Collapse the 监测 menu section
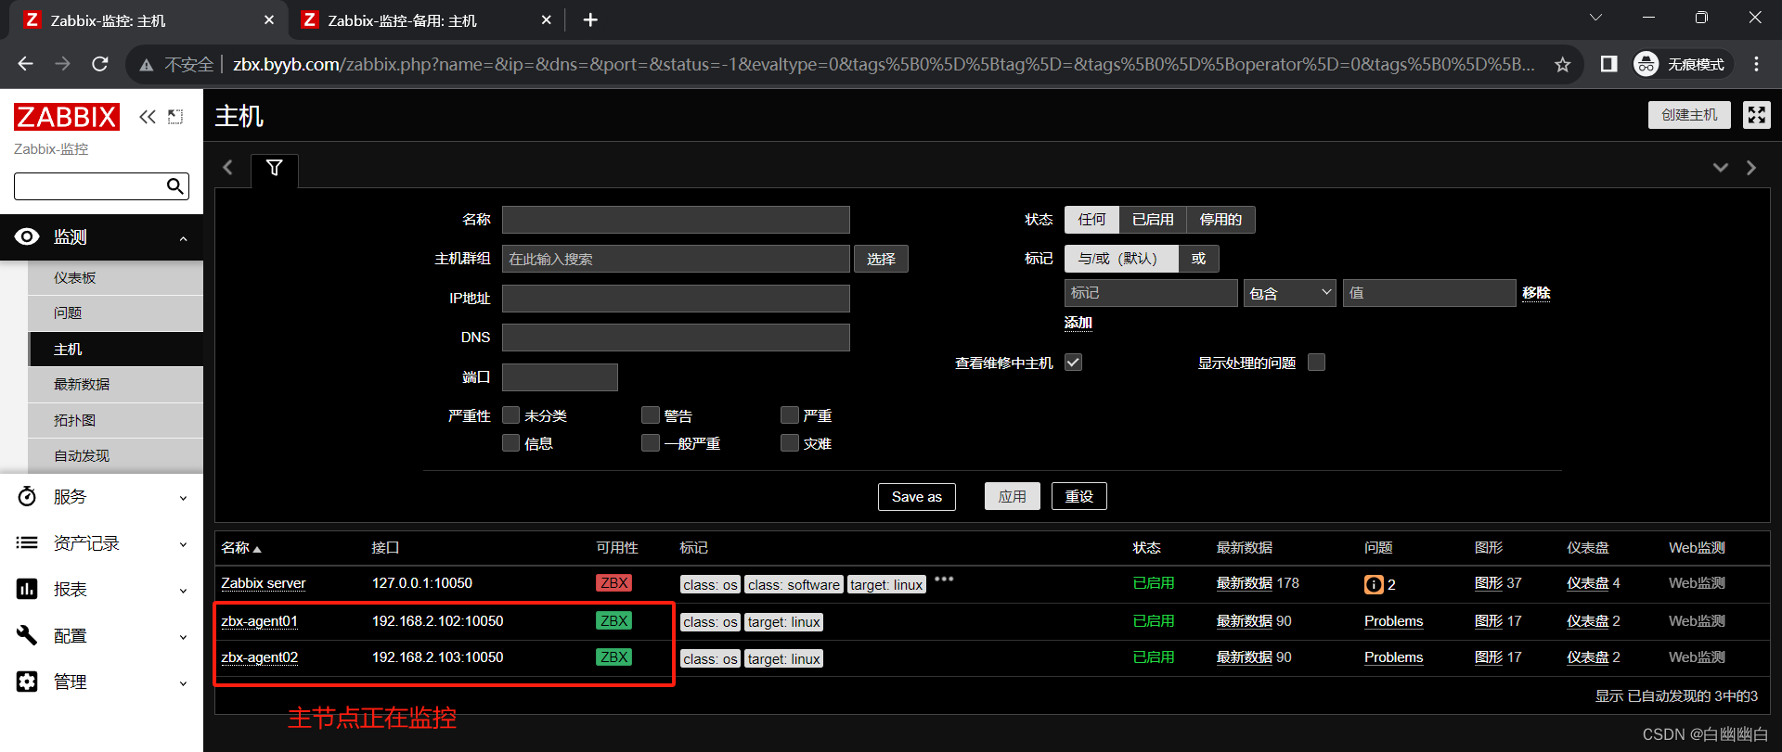1782x752 pixels. click(x=183, y=238)
